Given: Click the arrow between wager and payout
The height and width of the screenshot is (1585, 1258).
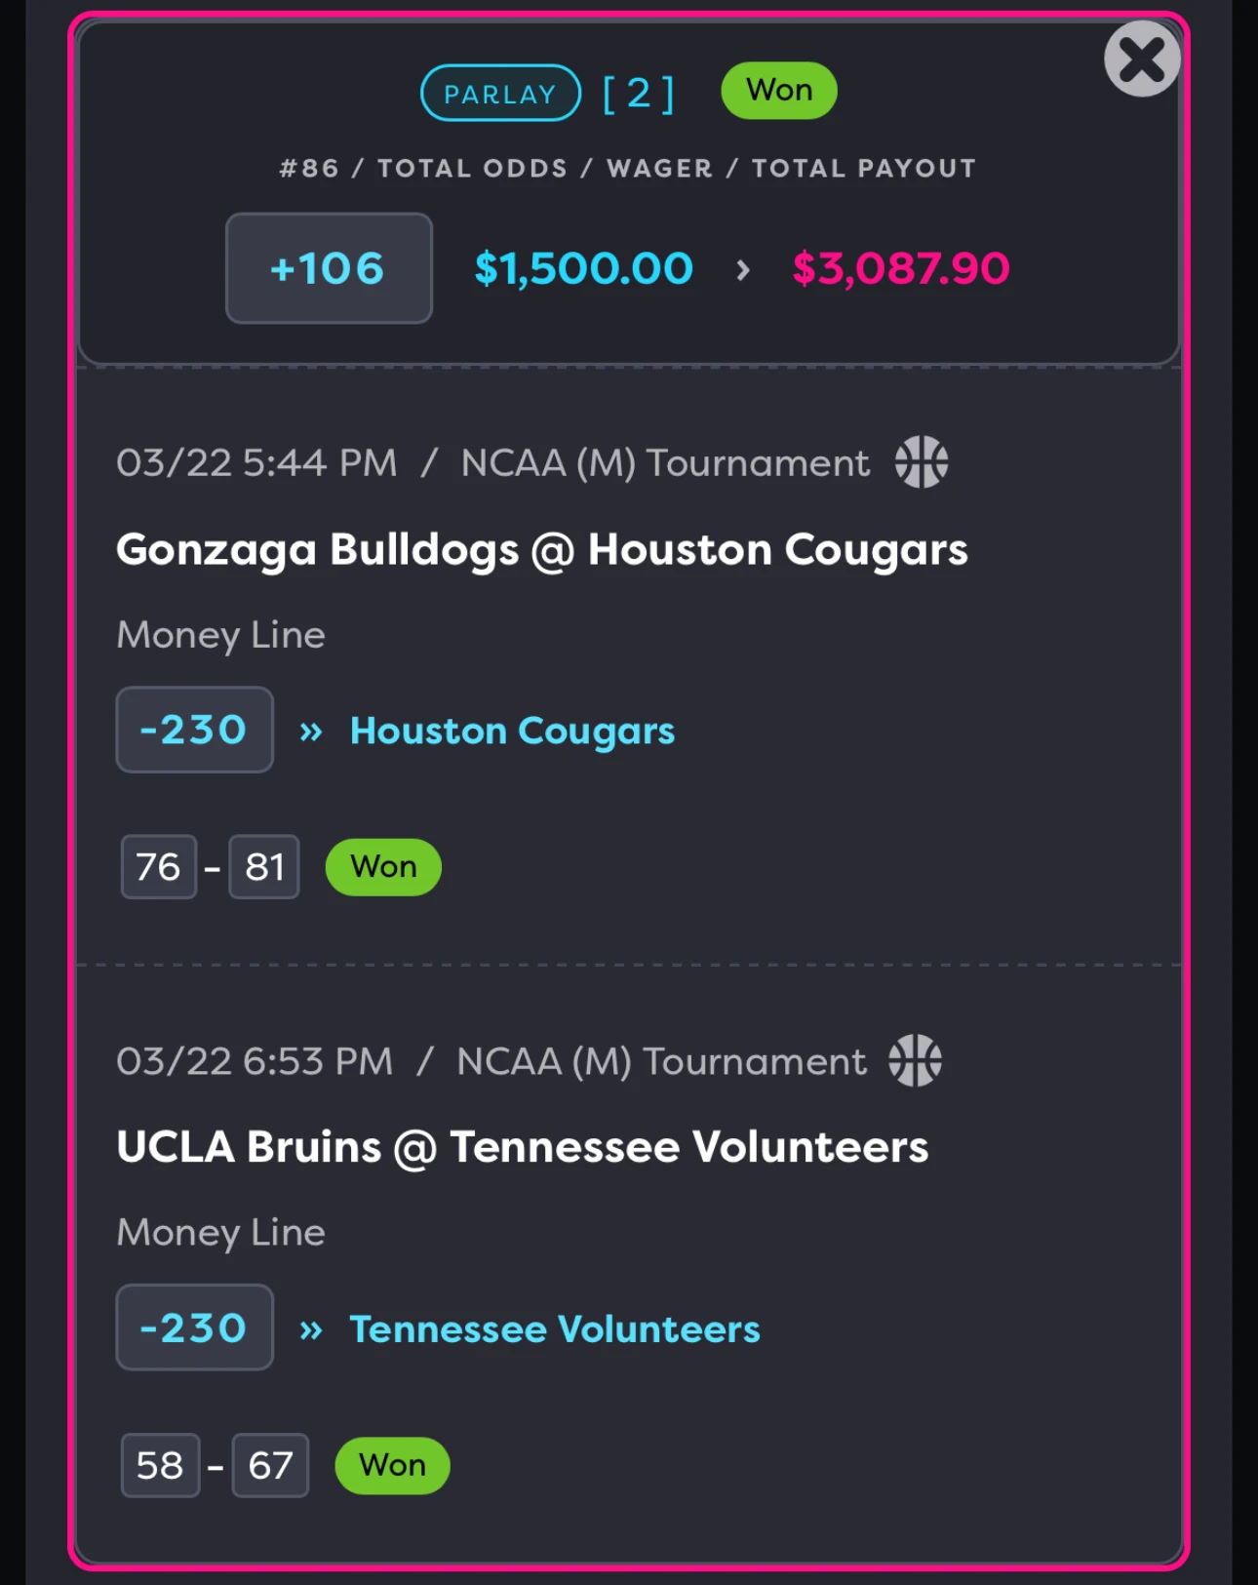Looking at the screenshot, I should coord(743,269).
